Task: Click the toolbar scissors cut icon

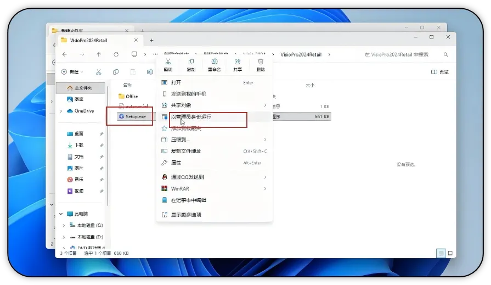Action: pos(99,72)
